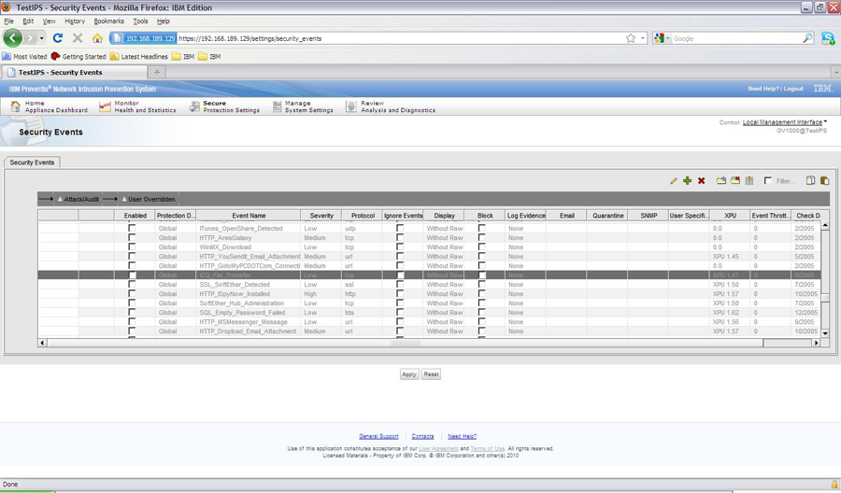841x493 pixels.
Task: Click the Copy icon above the table
Action: (x=810, y=180)
